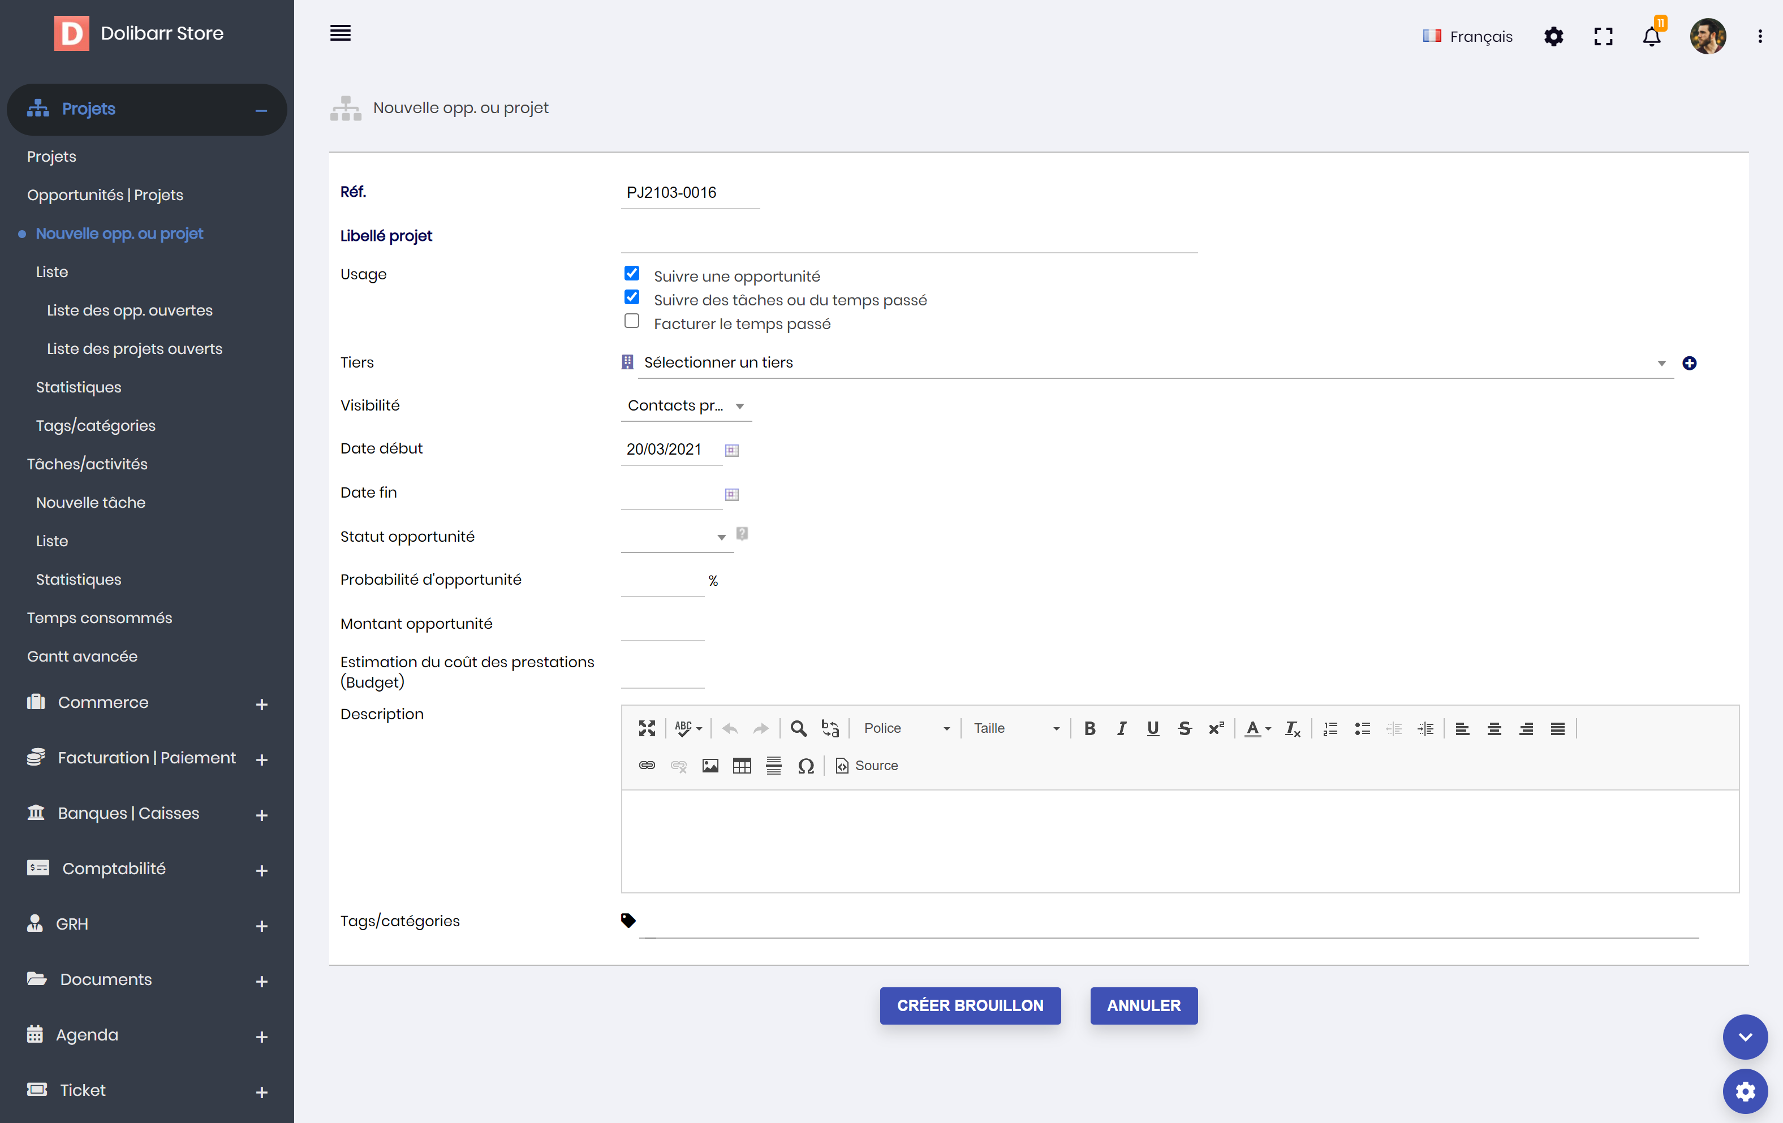The width and height of the screenshot is (1783, 1123).
Task: Open the Visibilité dropdown
Action: 686,405
